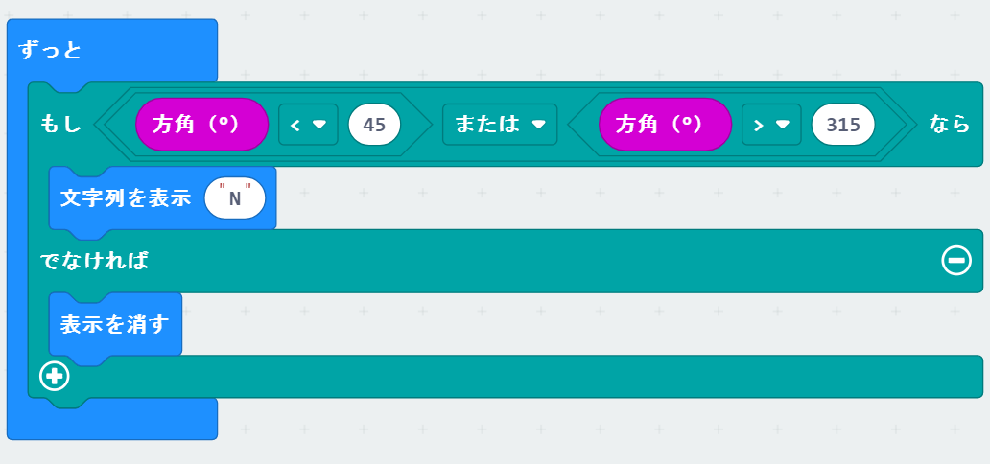Select the 方角(°) block beside the "<" operator
The height and width of the screenshot is (464, 990).
pyautogui.click(x=201, y=124)
